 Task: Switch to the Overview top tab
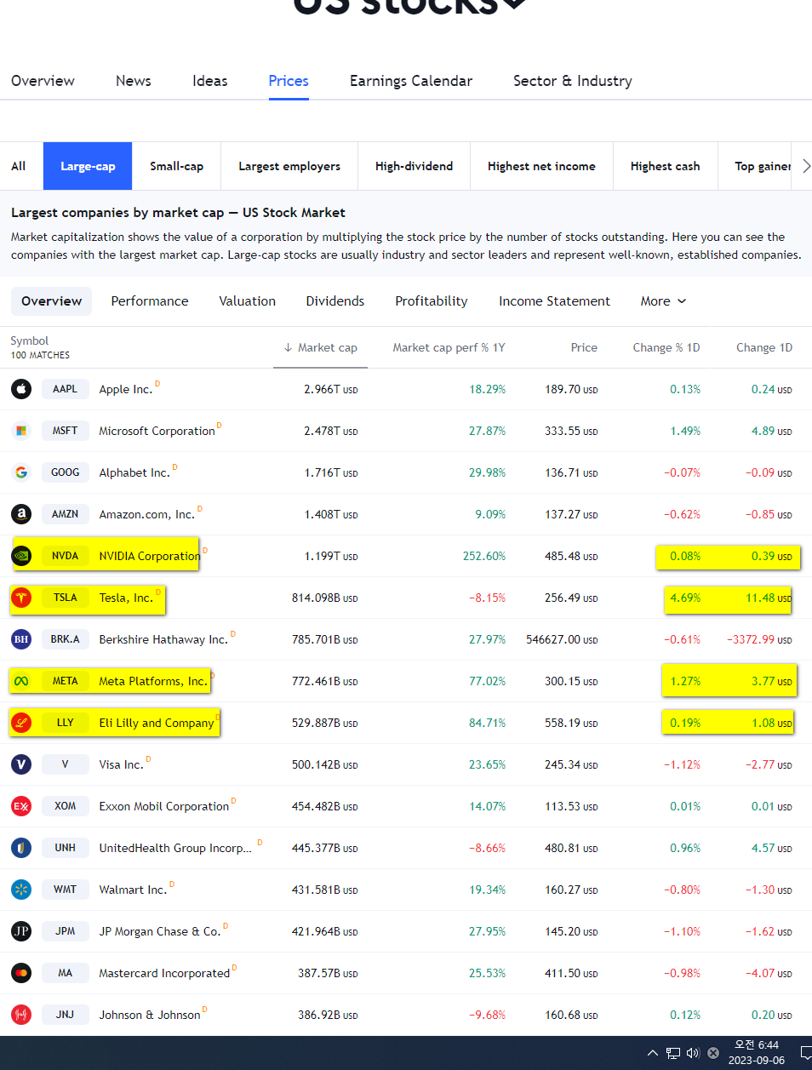43,81
